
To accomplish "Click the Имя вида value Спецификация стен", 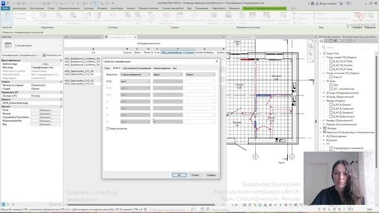I will (x=46, y=67).
